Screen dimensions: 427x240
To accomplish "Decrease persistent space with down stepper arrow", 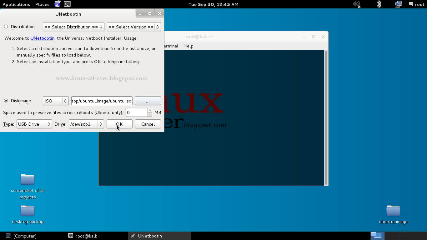I will [x=150, y=115].
